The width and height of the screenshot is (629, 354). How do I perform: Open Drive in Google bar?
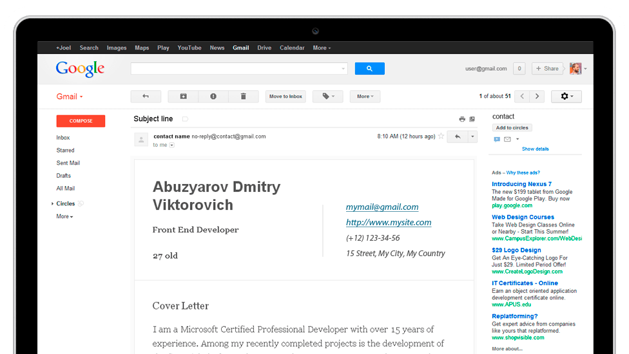coord(264,48)
